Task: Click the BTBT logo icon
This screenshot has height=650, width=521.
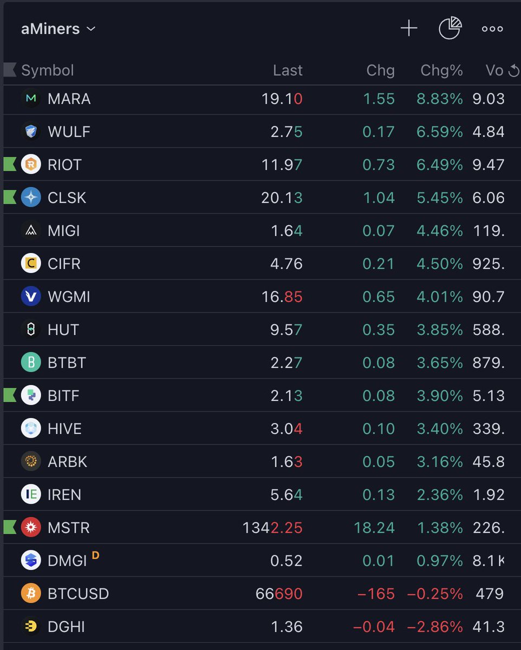Action: pos(31,362)
